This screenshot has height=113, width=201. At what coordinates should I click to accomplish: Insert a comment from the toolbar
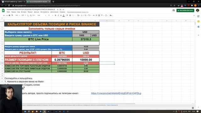coord(96,15)
